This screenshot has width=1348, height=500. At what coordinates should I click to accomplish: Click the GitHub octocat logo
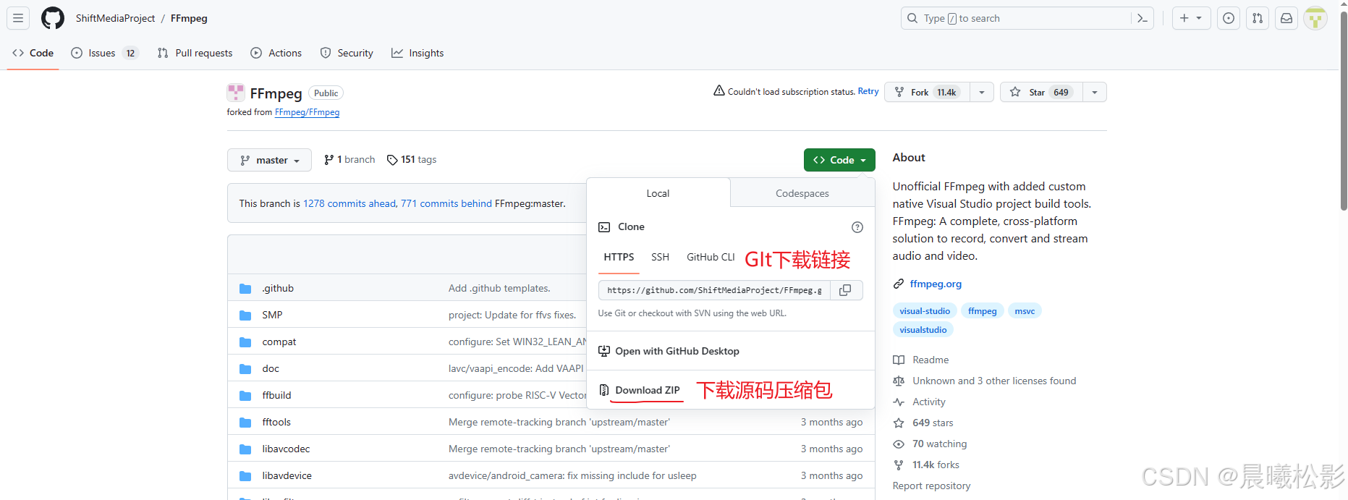53,18
